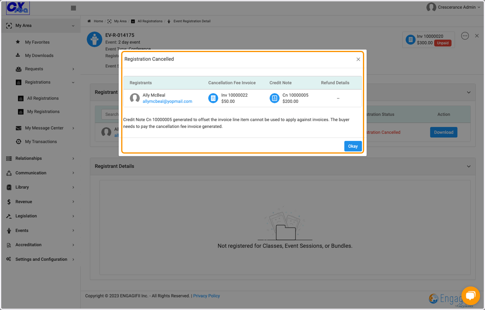Click the Revenue dollar icon
The width and height of the screenshot is (485, 310).
point(9,202)
